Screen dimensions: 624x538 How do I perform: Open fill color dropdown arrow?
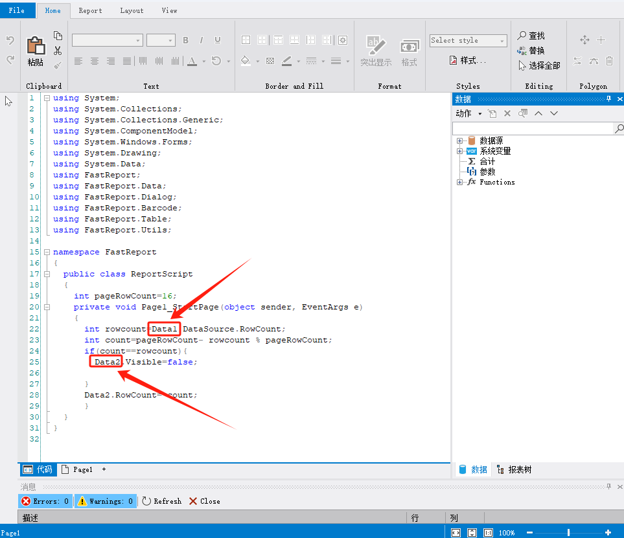click(x=257, y=62)
